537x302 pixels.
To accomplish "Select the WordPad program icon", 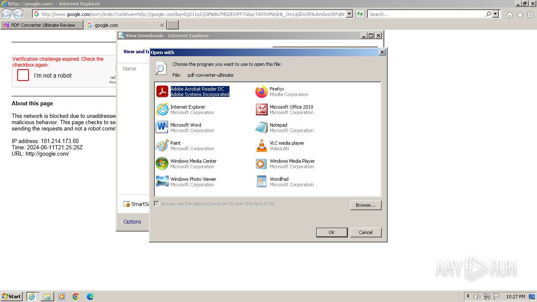I will click(x=262, y=182).
